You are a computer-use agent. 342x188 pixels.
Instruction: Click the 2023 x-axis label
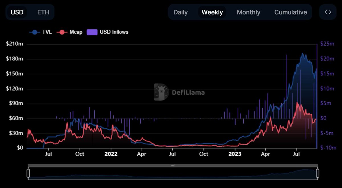click(235, 154)
